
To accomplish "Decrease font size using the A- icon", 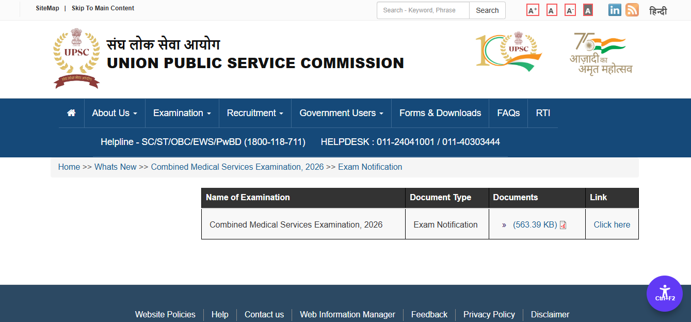I will click(570, 9).
